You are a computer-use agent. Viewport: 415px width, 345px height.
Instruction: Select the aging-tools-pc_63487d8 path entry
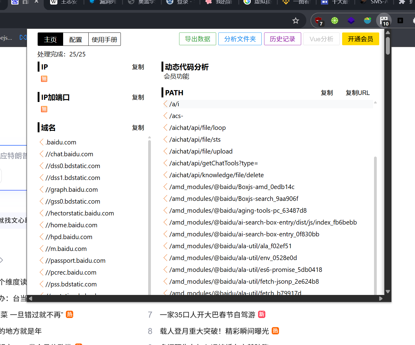point(238,211)
